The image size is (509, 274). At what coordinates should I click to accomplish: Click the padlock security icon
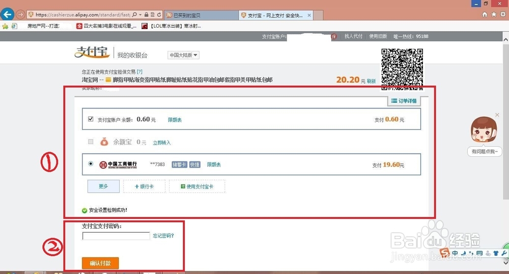[x=147, y=15]
